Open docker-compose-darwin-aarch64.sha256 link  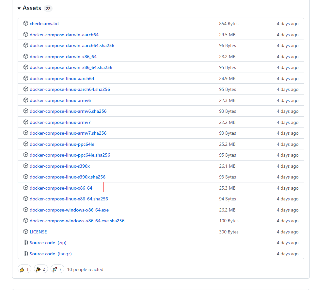click(72, 46)
